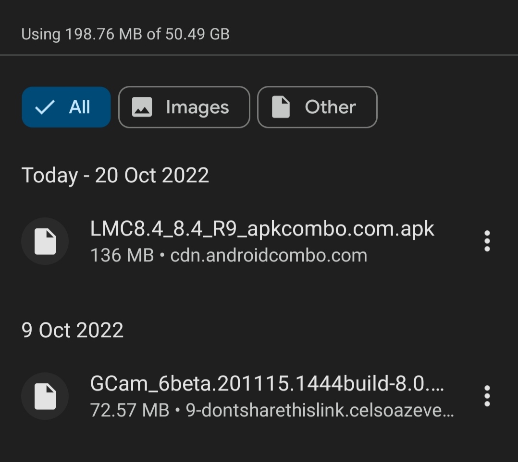Filter downloads by the Other label
The image size is (518, 462).
pyautogui.click(x=331, y=107)
